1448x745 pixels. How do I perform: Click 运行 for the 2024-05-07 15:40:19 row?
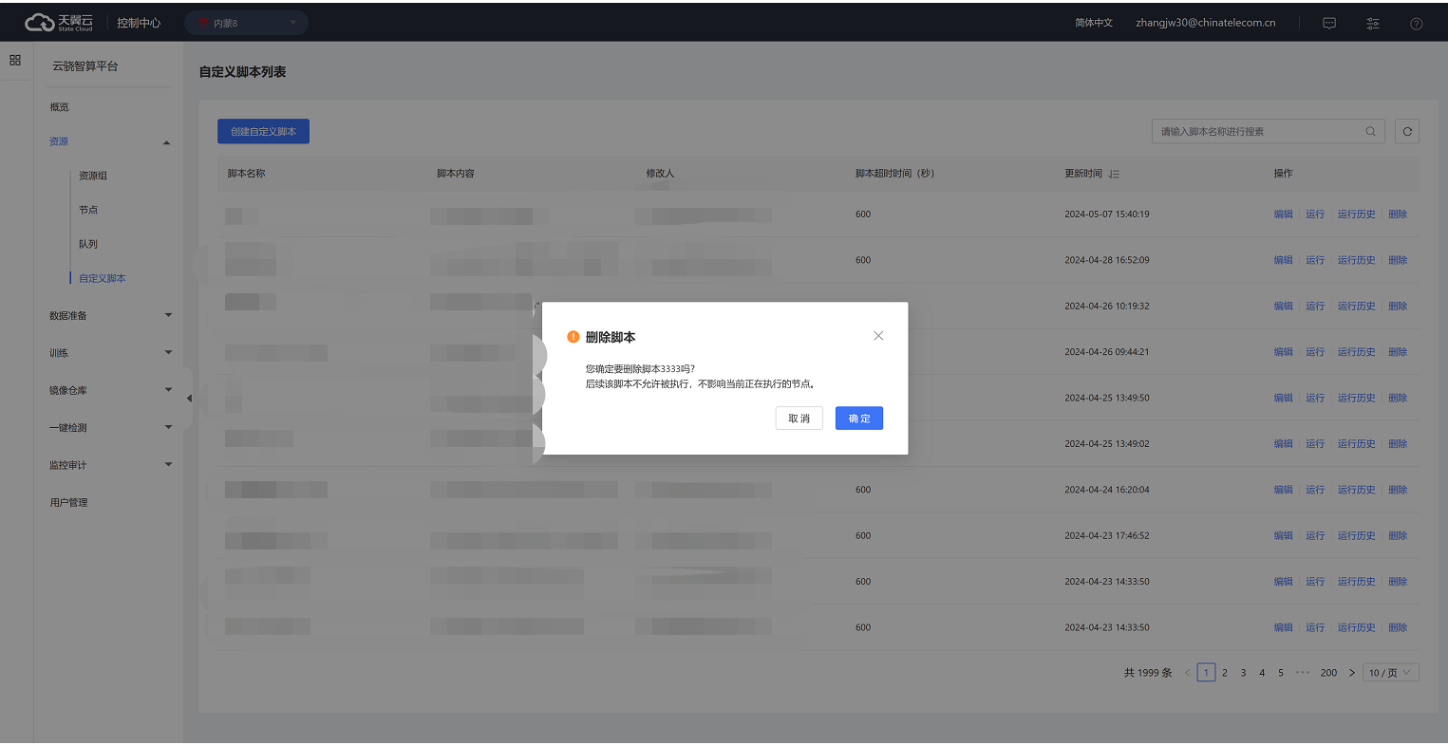(x=1315, y=214)
